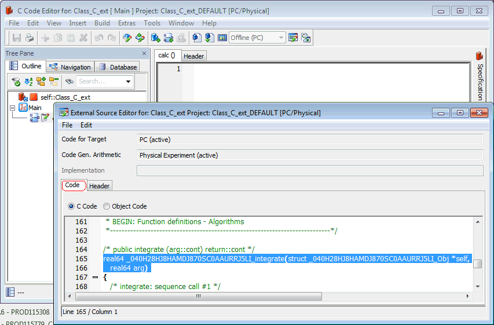Click the blue document download arrow icon

[210, 38]
